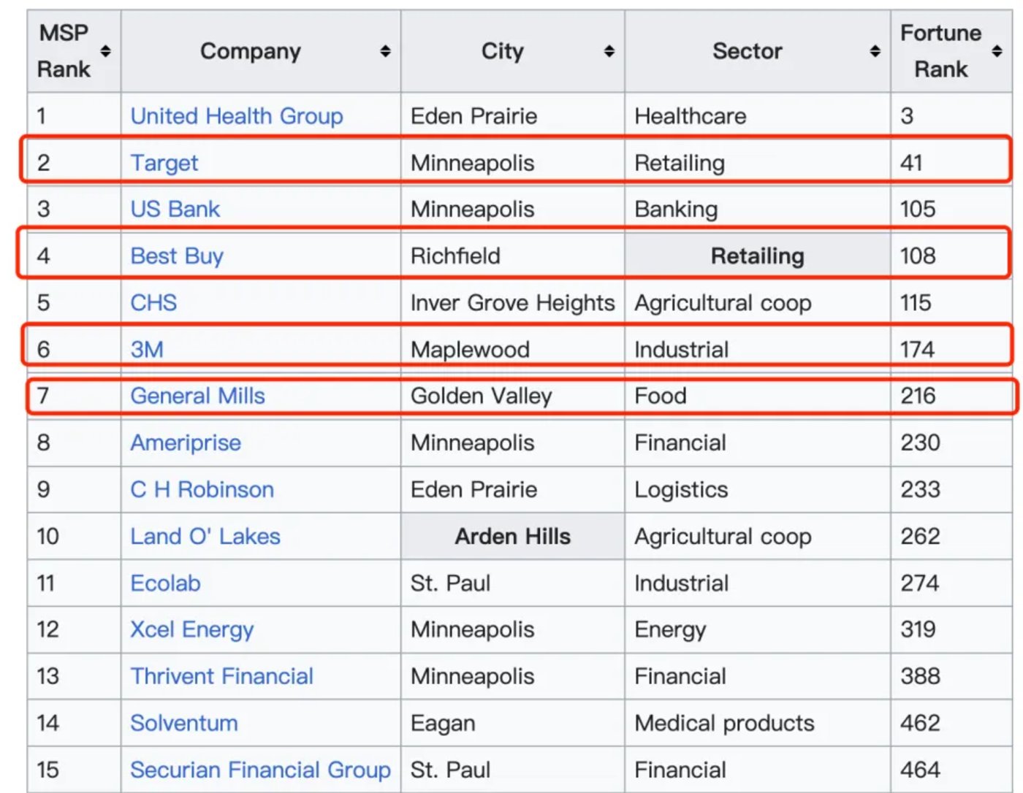Open the Target company link

coord(164,163)
